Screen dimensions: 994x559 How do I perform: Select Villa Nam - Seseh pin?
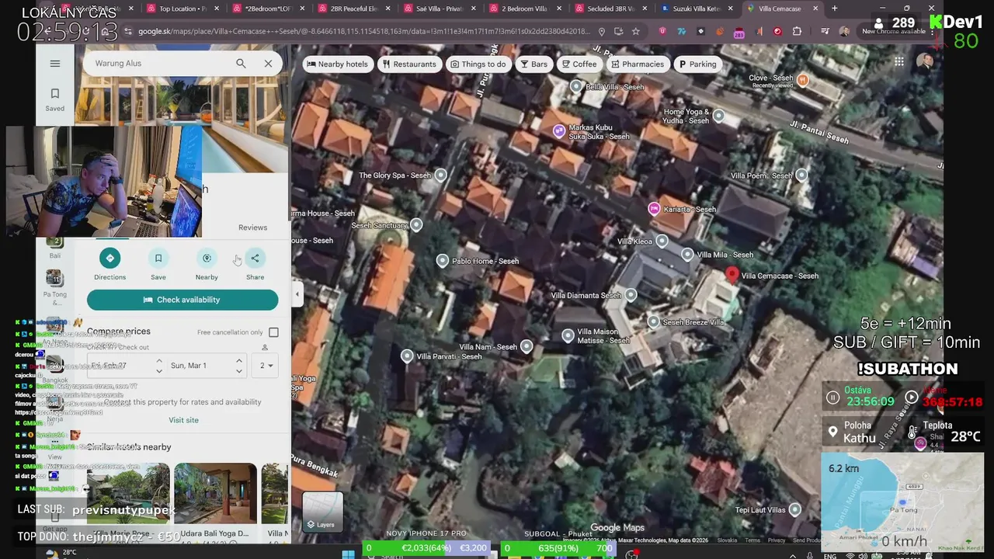(x=527, y=346)
